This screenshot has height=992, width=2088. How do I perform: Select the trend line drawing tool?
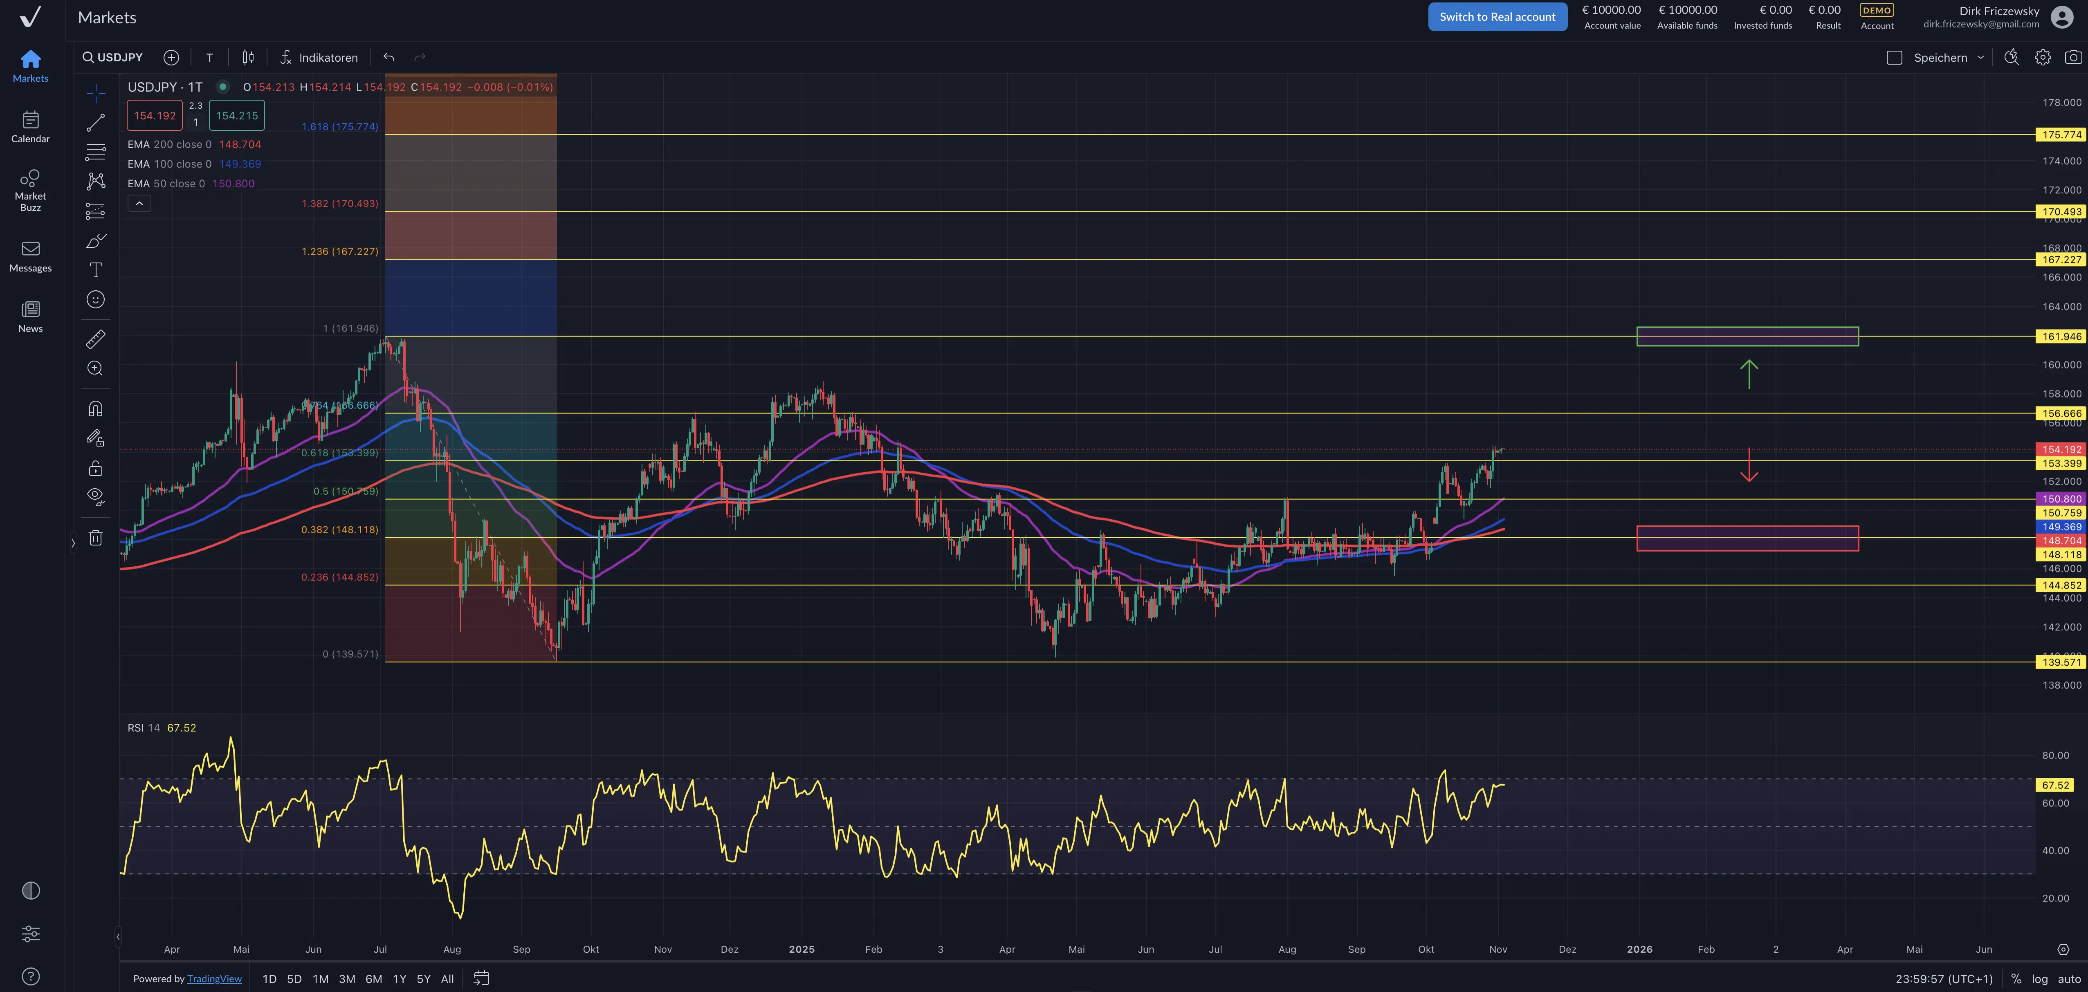pyautogui.click(x=95, y=122)
